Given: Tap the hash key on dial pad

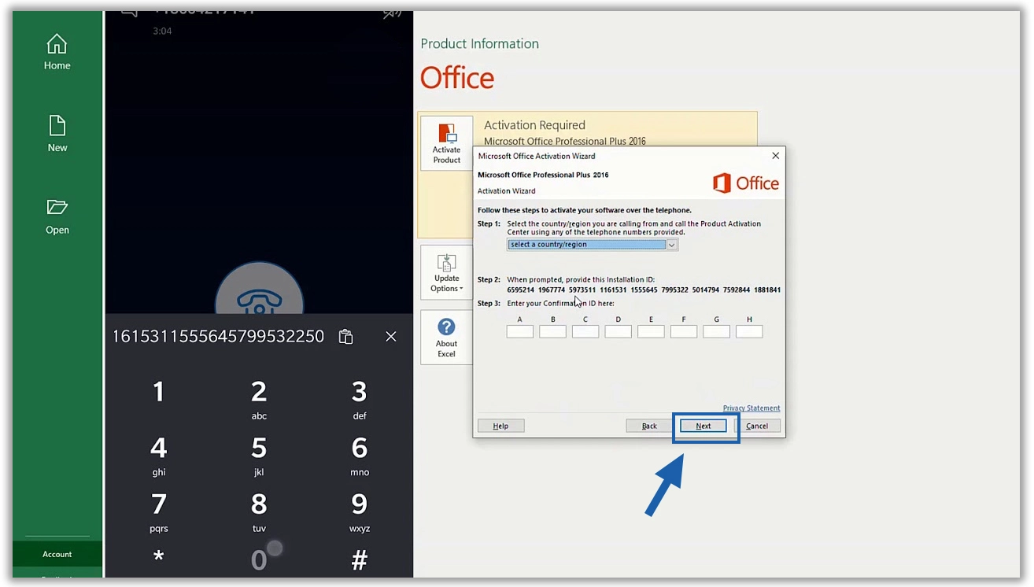Looking at the screenshot, I should pos(359,559).
